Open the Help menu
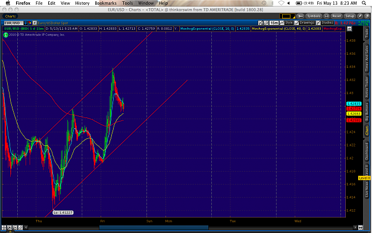The height and width of the screenshot is (233, 372). click(x=163, y=3)
